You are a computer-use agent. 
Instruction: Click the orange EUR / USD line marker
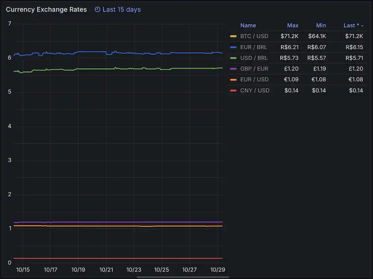233,79
